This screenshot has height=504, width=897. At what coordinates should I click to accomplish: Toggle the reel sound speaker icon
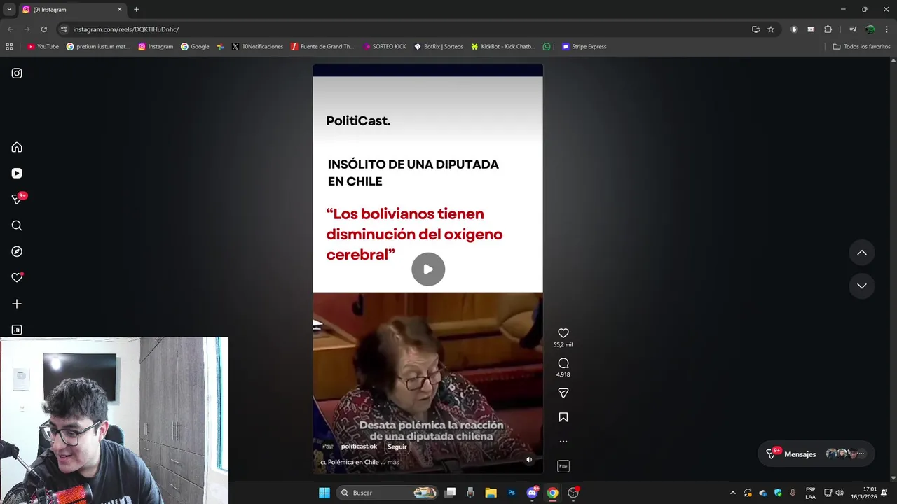pos(529,460)
